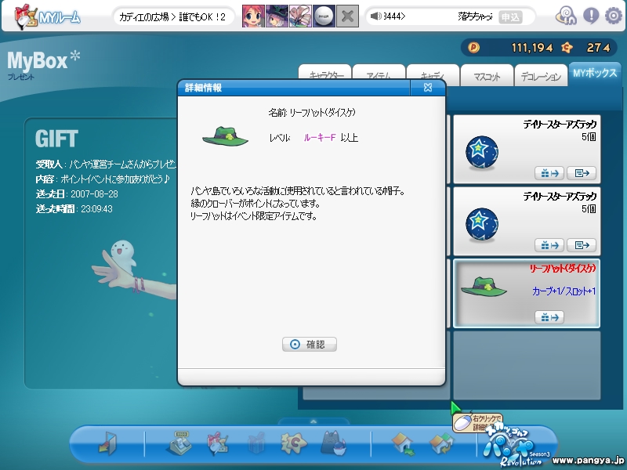Click the houses swap icon
Screen dimensions: 627x470
tap(441, 443)
